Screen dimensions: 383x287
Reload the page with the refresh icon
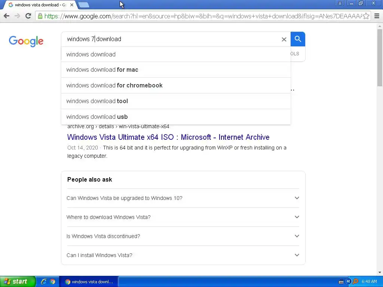pyautogui.click(x=28, y=16)
